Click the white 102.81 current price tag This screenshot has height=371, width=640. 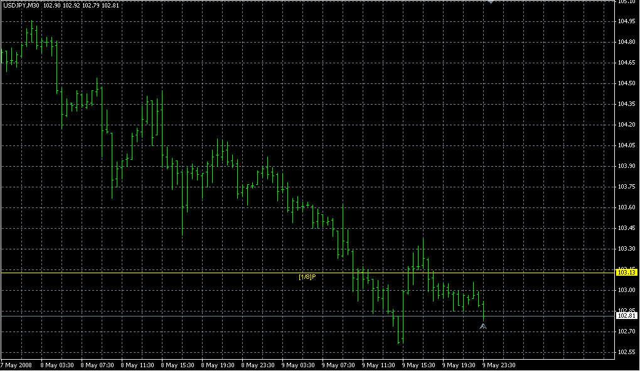pyautogui.click(x=627, y=316)
